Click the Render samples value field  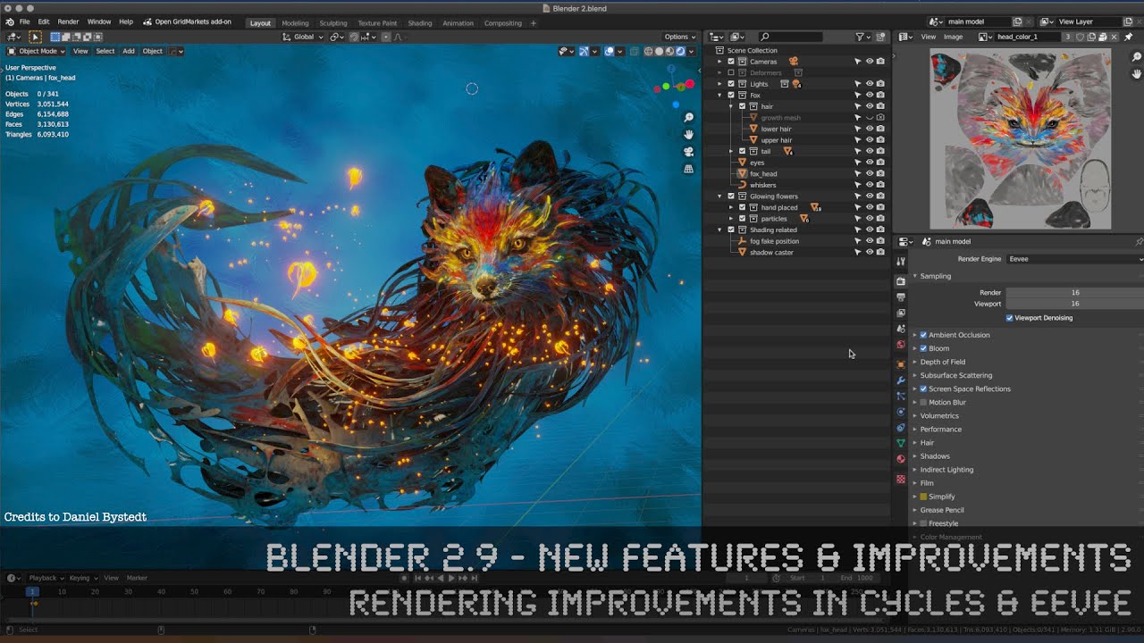pos(1075,292)
